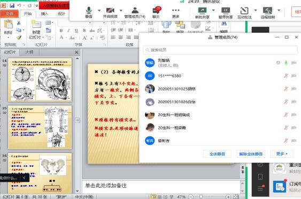Zoom in with the plus button
Screen dimensions: 301x199
[228, 197]
